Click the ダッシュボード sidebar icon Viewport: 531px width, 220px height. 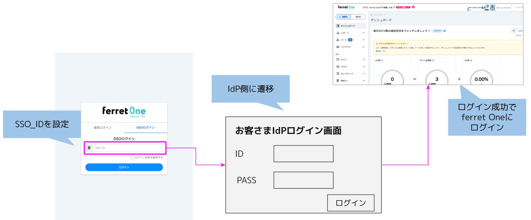click(x=338, y=26)
